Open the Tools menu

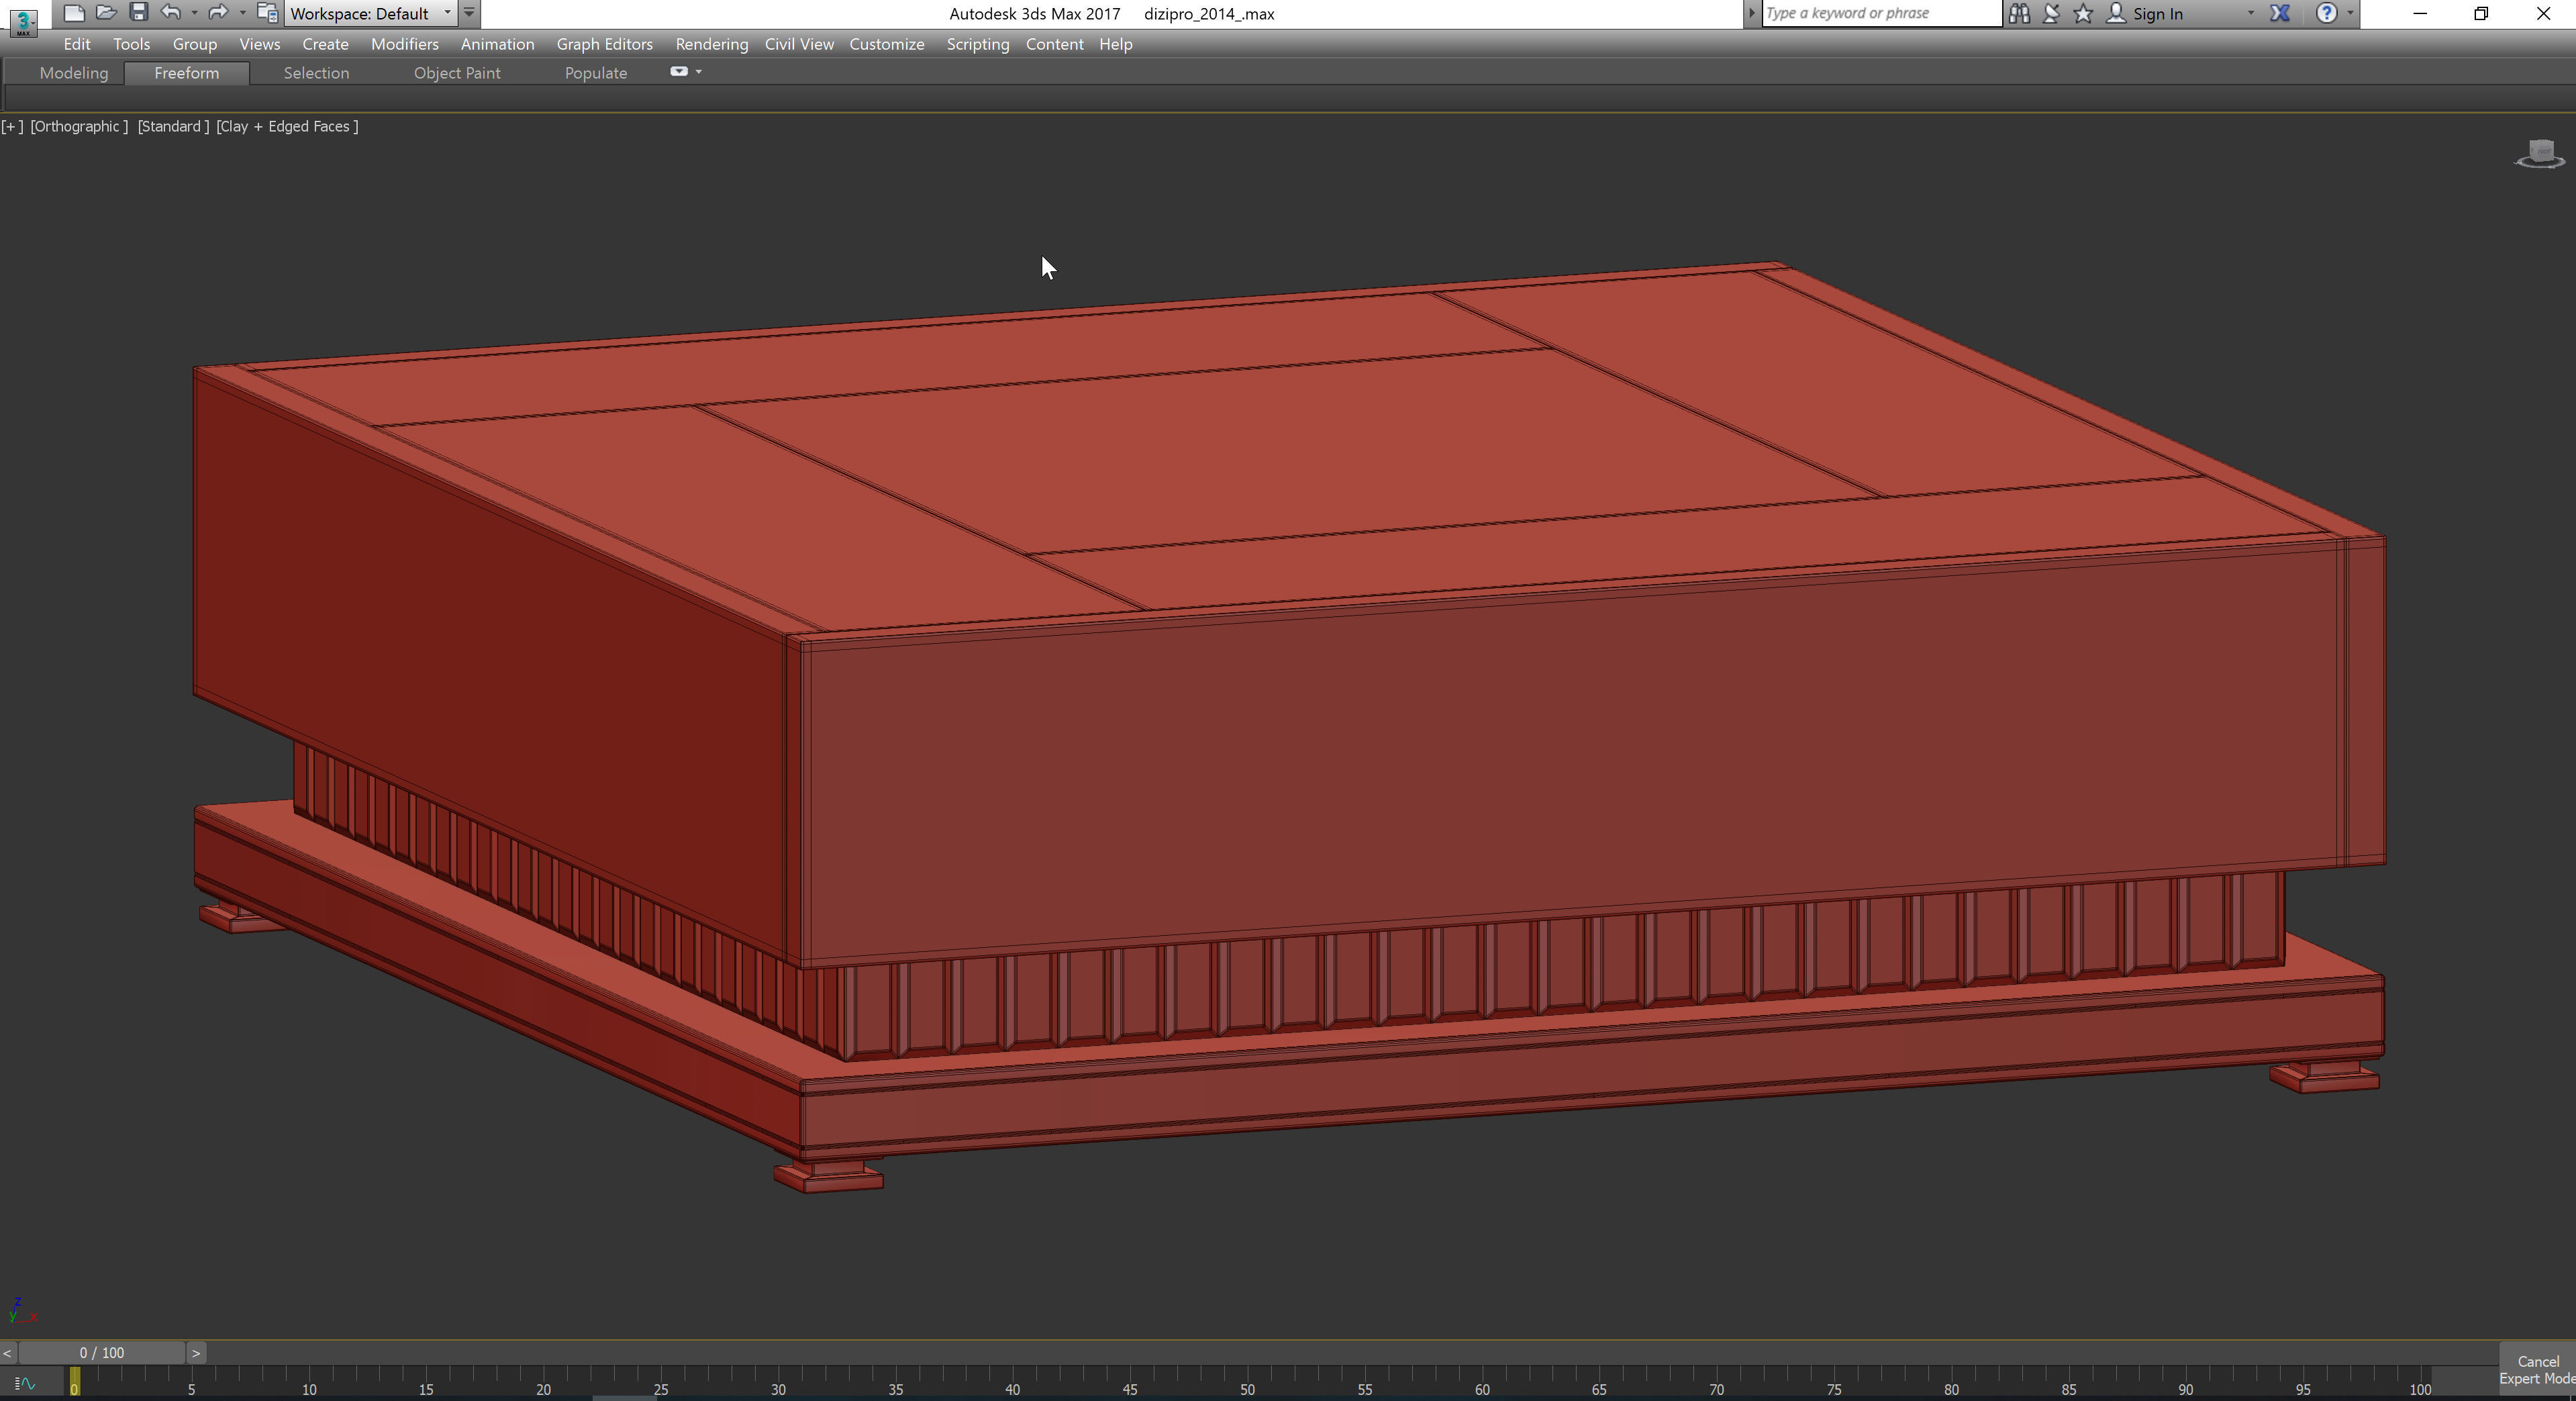coord(131,44)
